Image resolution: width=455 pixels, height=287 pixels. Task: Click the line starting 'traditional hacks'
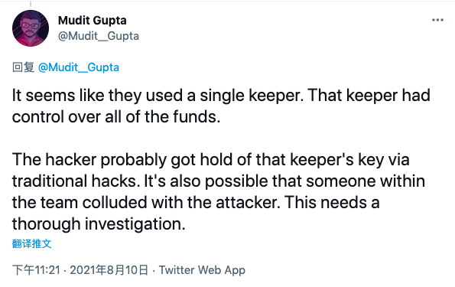point(219,181)
